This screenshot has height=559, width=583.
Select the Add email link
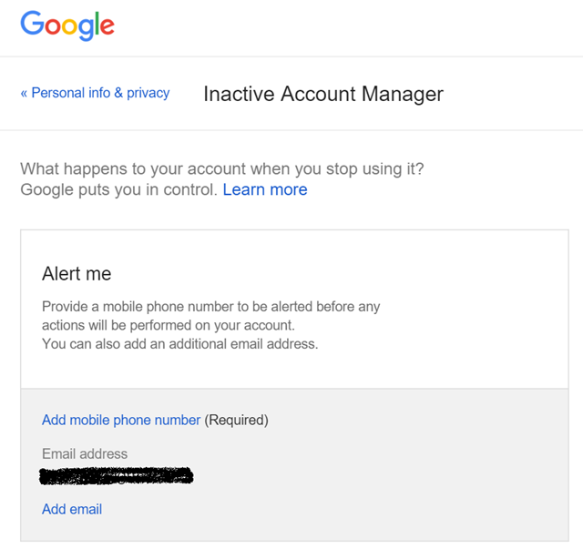[72, 509]
